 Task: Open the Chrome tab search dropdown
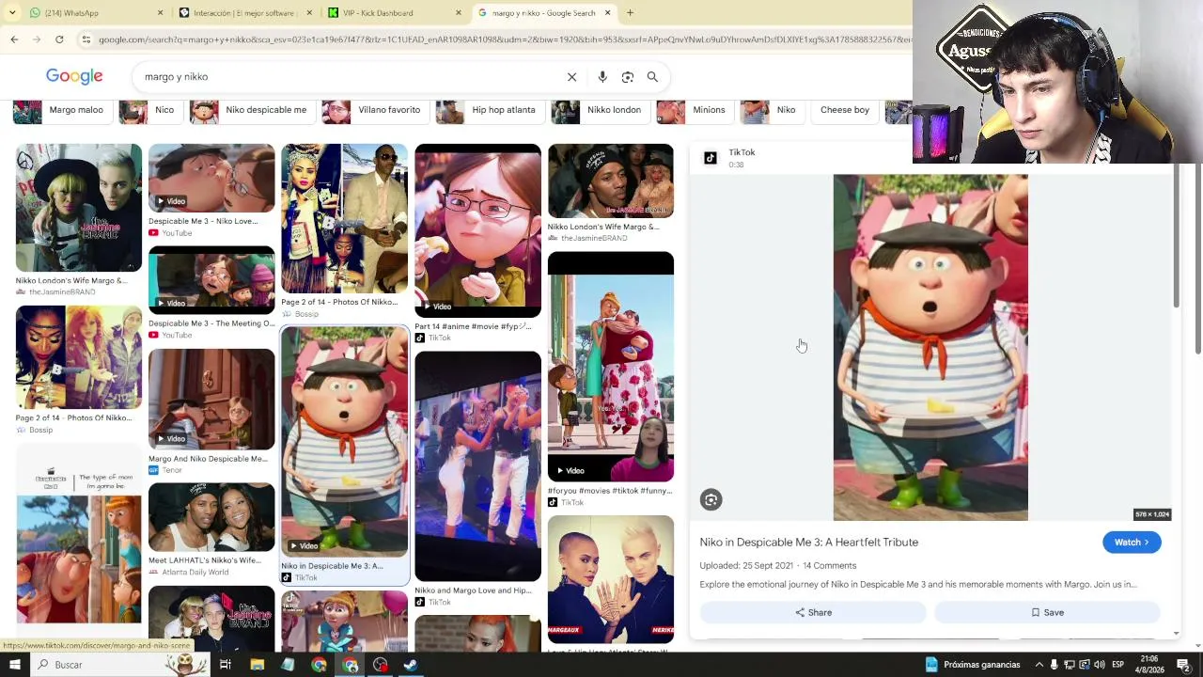pyautogui.click(x=12, y=13)
